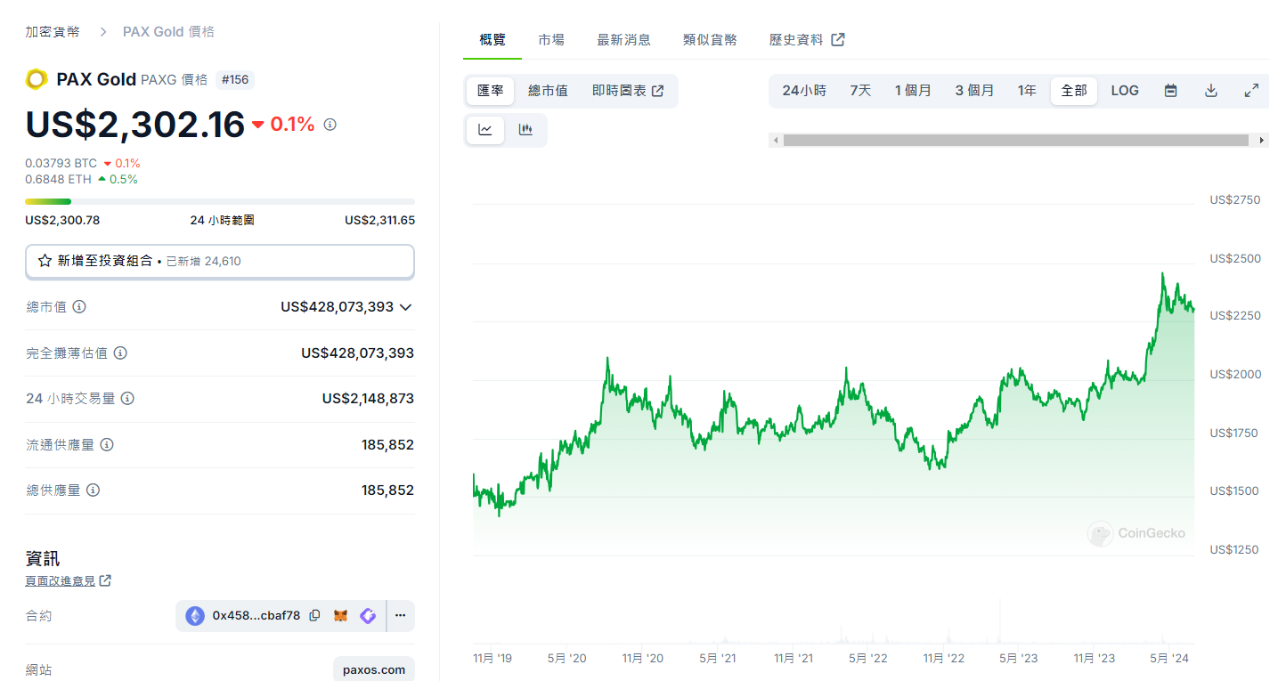Viewport: 1286px width, 681px height.
Task: Open the contract more options ellipsis
Action: coord(401,615)
